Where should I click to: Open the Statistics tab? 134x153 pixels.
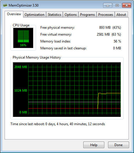(54, 15)
